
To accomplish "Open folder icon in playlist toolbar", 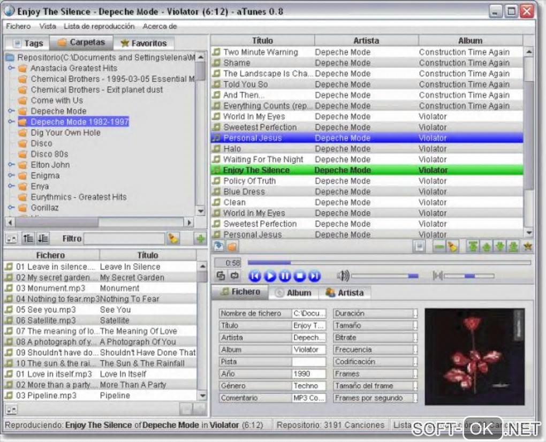I will click(x=232, y=246).
